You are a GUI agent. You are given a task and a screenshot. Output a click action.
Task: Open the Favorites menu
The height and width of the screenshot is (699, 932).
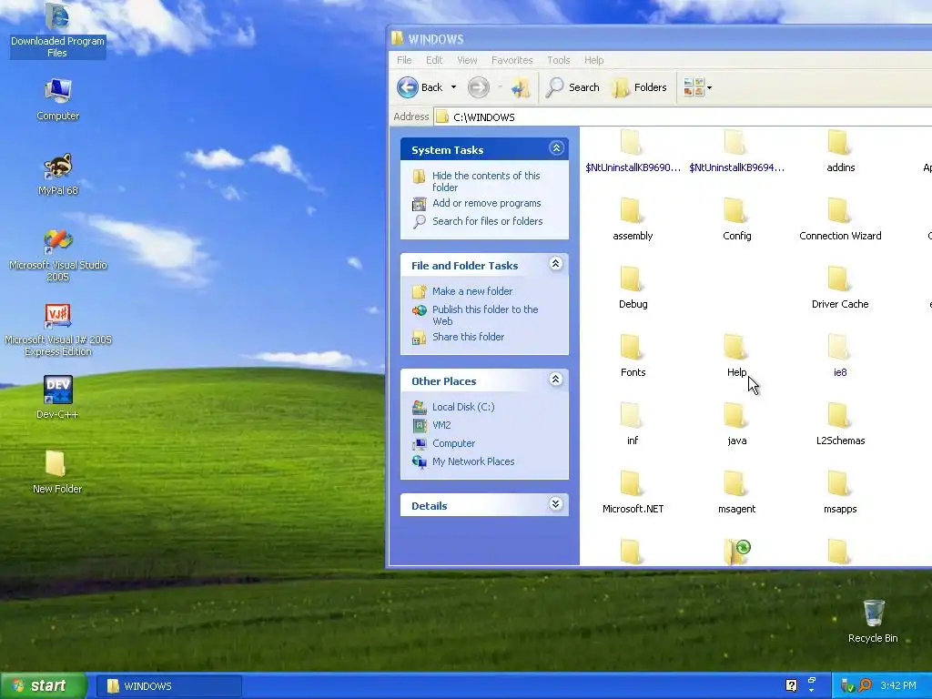coord(512,60)
